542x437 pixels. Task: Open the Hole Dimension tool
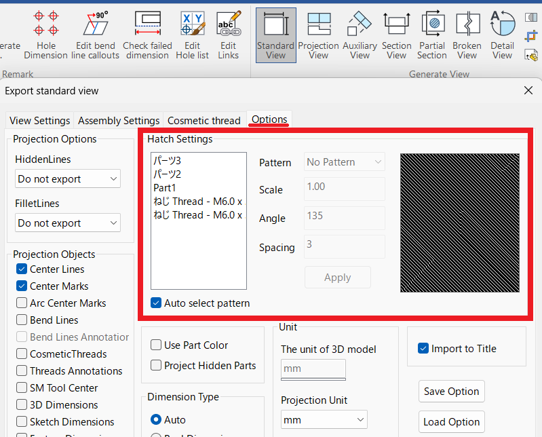[x=45, y=35]
